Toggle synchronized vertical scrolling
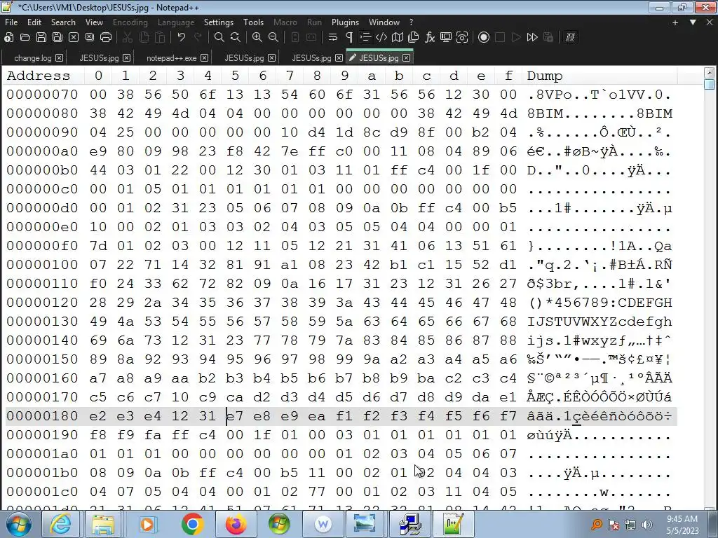The width and height of the screenshot is (718, 538). pos(295,38)
